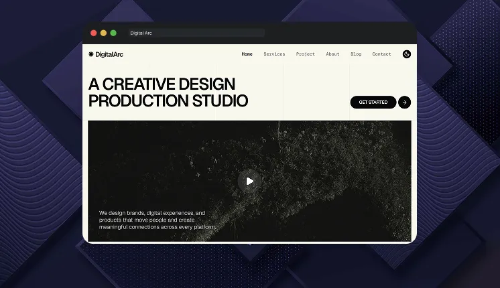Screen dimensions: 500x288
Task: Open the Contact nav link
Action: (381, 54)
